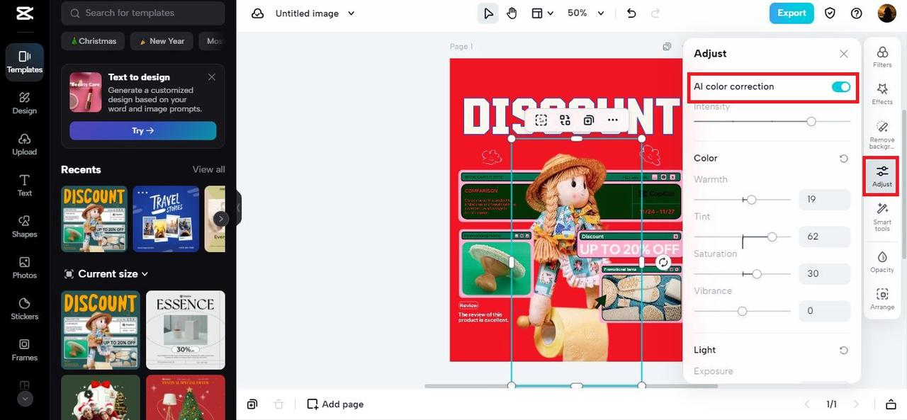Open the Travel Stories recent template

pyautogui.click(x=166, y=219)
